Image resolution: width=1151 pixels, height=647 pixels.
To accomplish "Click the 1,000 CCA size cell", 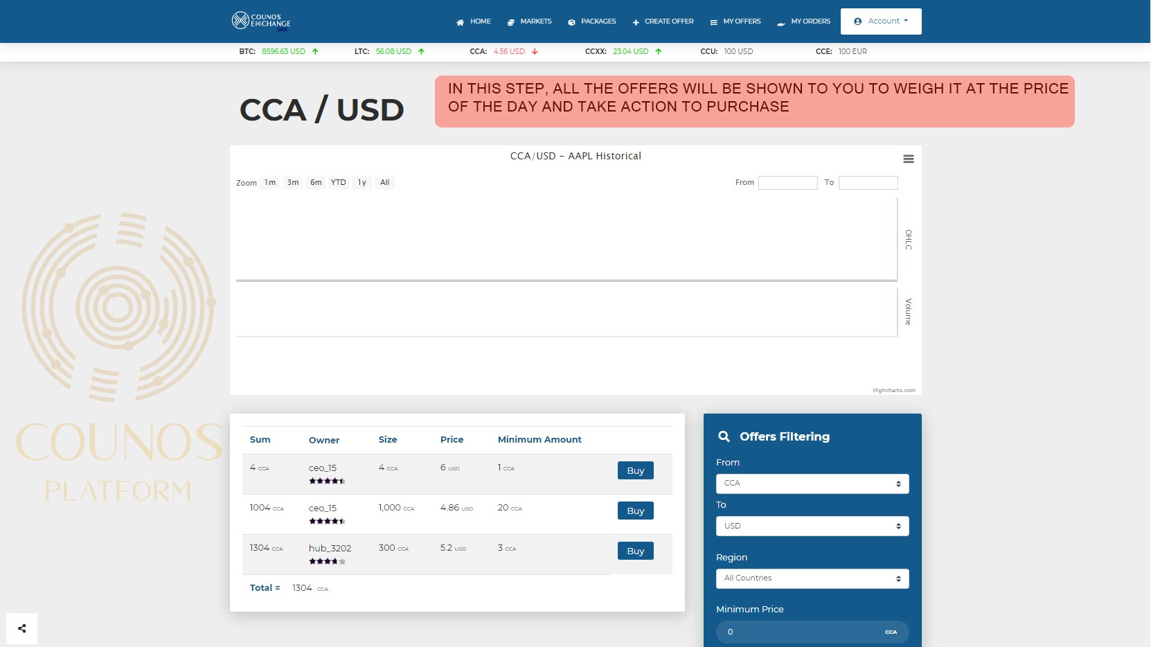I will tap(396, 508).
